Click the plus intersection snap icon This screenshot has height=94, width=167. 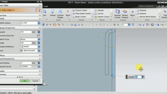(x=108, y=25)
